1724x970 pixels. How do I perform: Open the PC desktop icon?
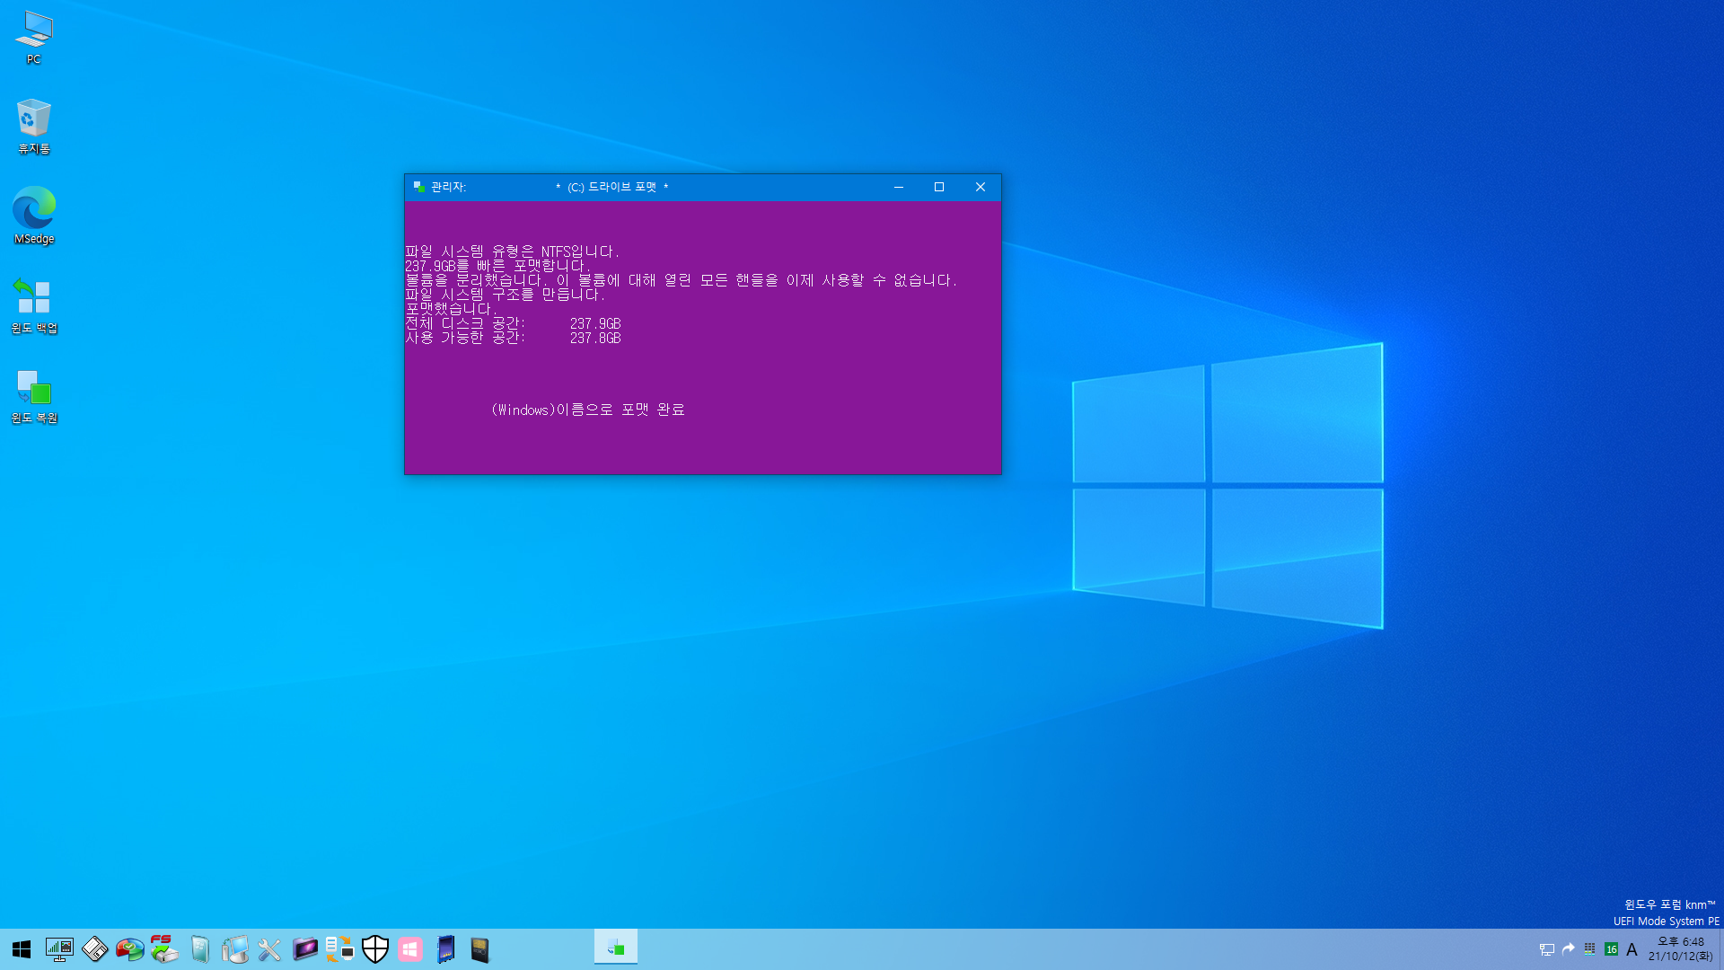click(x=34, y=38)
